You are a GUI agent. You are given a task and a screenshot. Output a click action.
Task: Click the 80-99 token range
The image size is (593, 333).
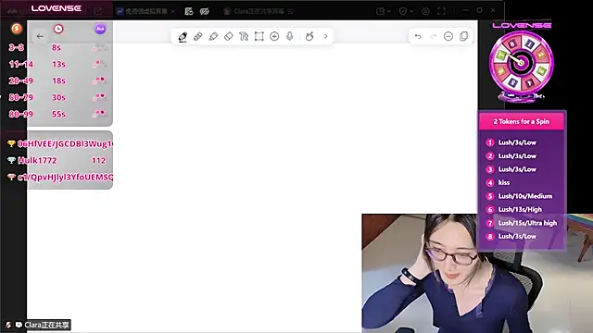tap(20, 114)
